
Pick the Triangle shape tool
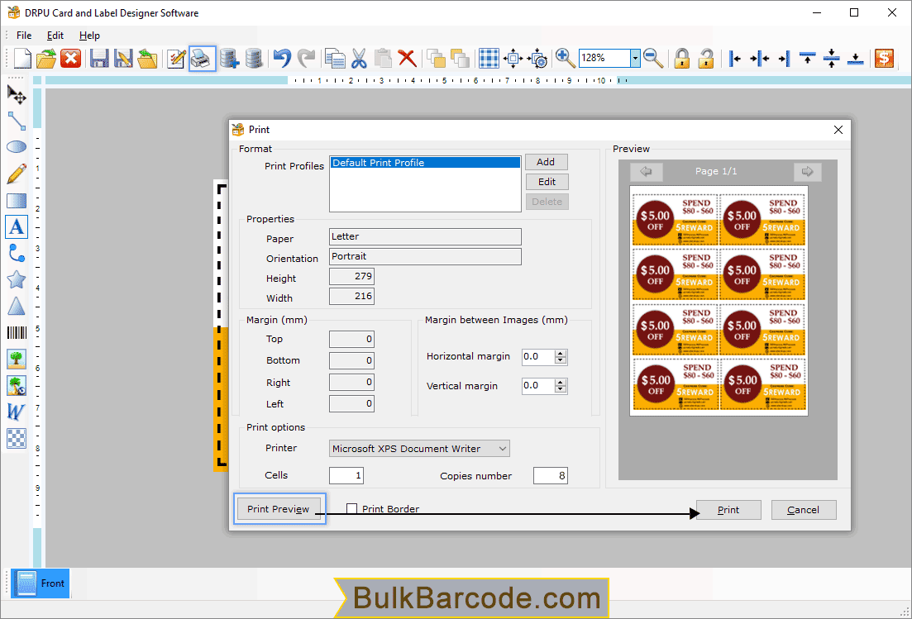[x=17, y=307]
